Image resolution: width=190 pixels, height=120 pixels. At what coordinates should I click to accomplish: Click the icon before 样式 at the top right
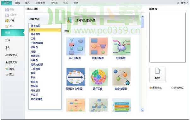pyautogui.click(x=178, y=3)
